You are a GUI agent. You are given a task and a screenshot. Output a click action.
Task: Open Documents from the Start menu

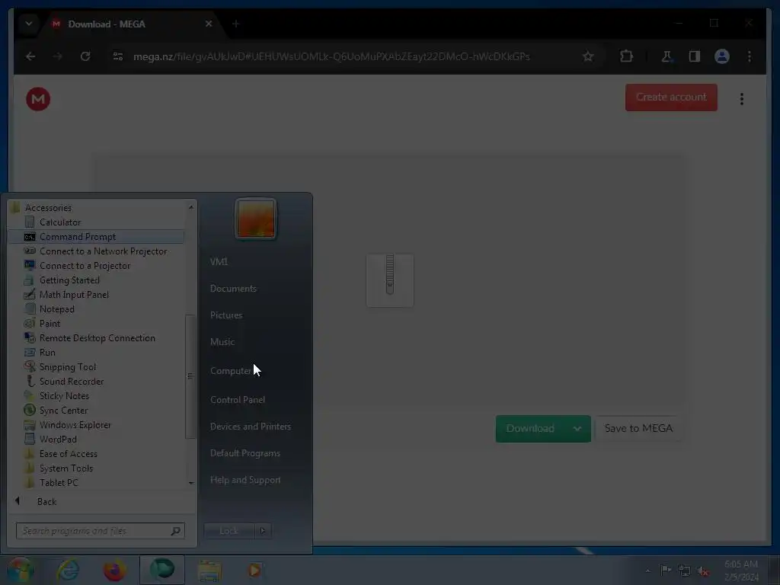coord(233,289)
